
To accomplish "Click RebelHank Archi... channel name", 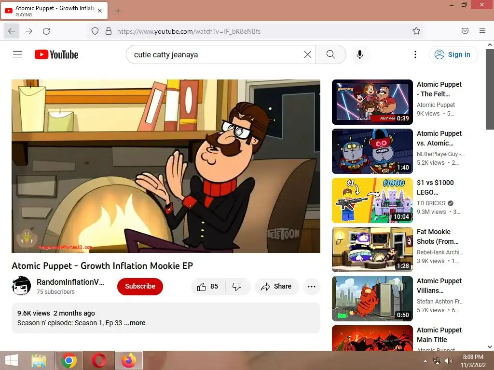I will [x=440, y=252].
